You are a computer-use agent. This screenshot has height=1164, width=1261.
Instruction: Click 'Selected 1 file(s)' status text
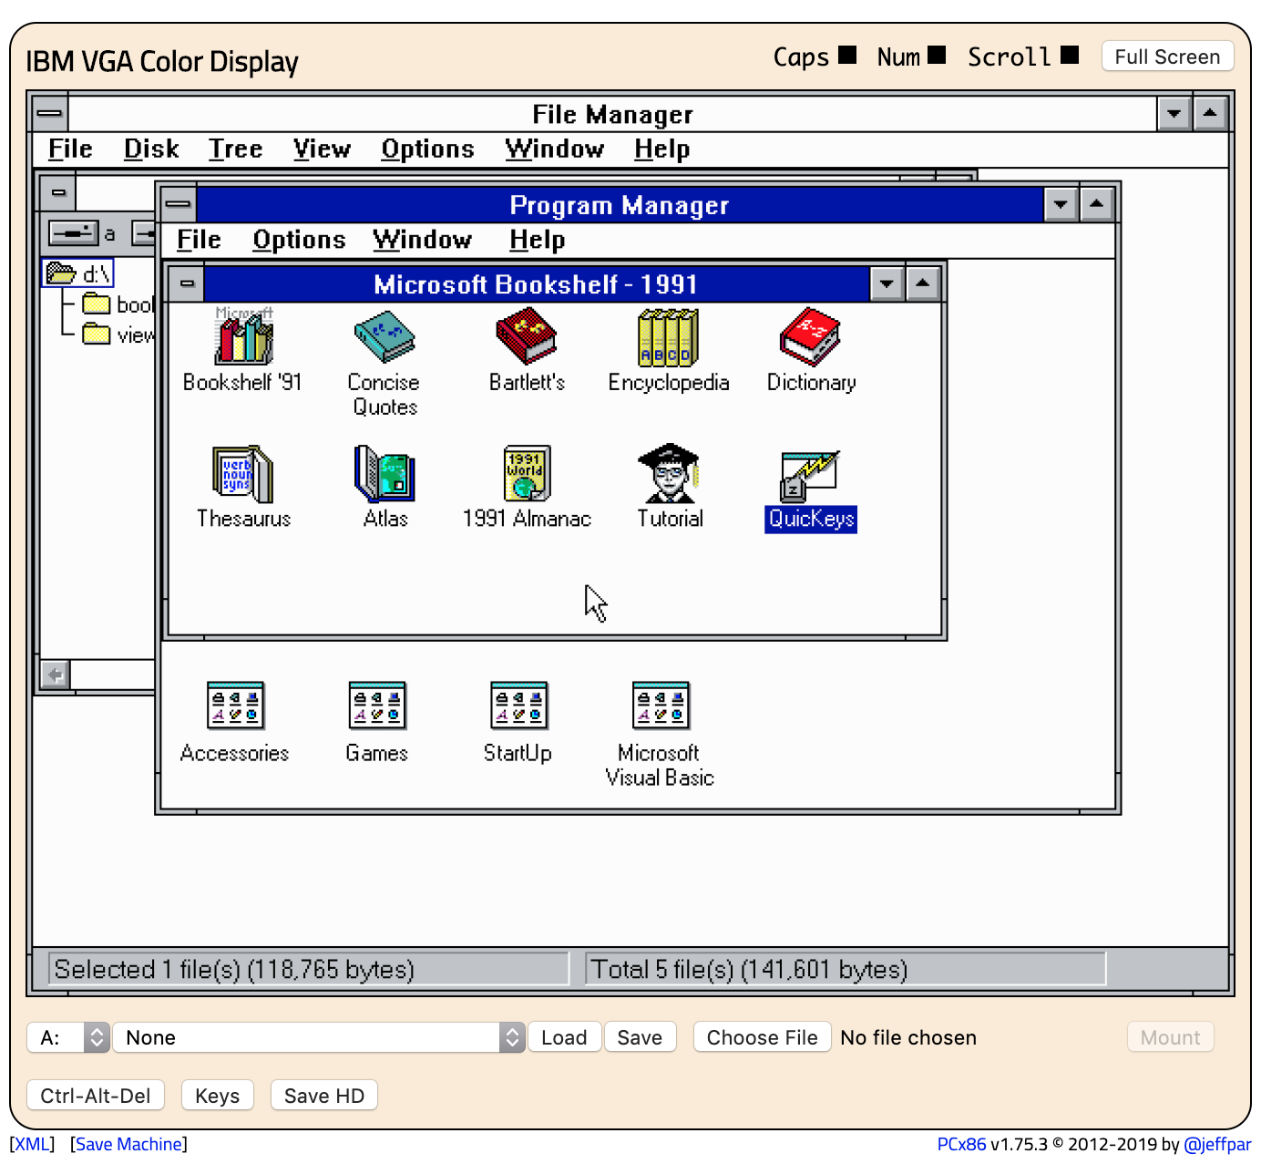coord(234,969)
